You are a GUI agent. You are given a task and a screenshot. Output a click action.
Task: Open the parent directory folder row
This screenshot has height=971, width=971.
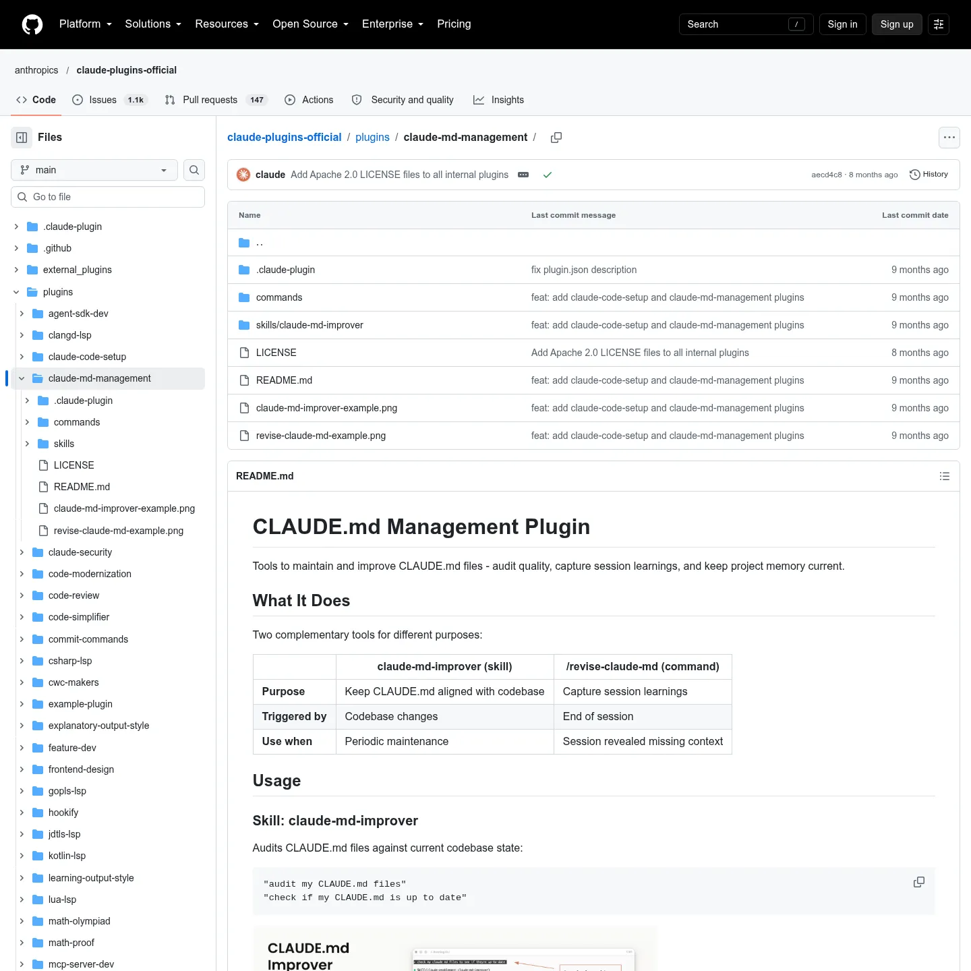coord(593,243)
